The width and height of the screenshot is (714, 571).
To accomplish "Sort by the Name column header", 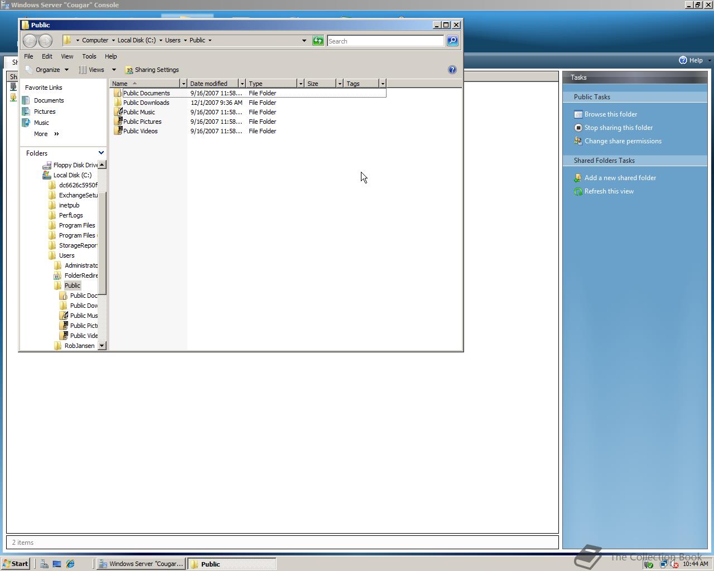I will (145, 84).
